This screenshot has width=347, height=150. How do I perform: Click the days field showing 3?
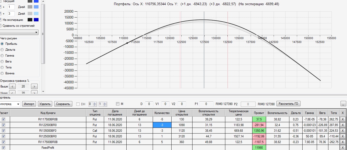tap(11, 14)
